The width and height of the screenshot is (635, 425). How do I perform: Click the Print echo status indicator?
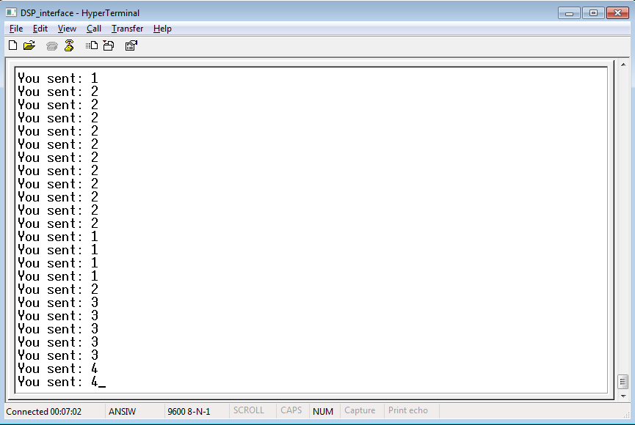408,410
